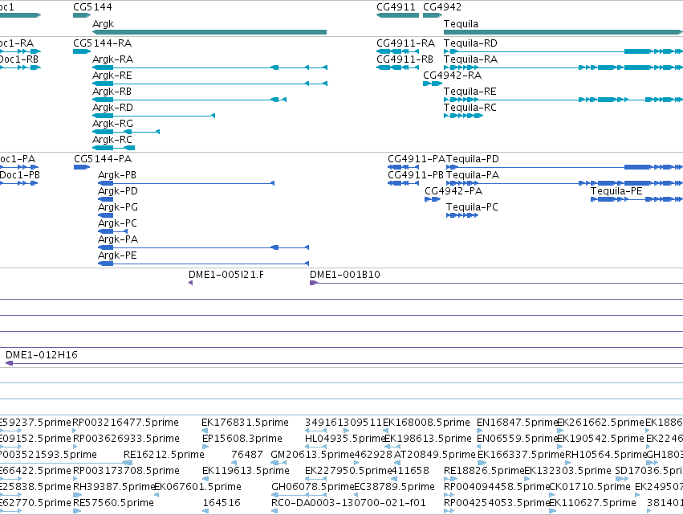
Task: Click the EK198613.5prime EST label
Action: (x=429, y=439)
